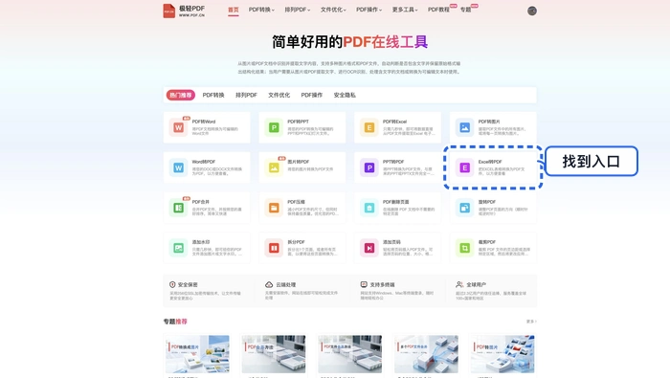
Task: Expand the PDF转换 navigation dropdown
Action: tap(261, 10)
